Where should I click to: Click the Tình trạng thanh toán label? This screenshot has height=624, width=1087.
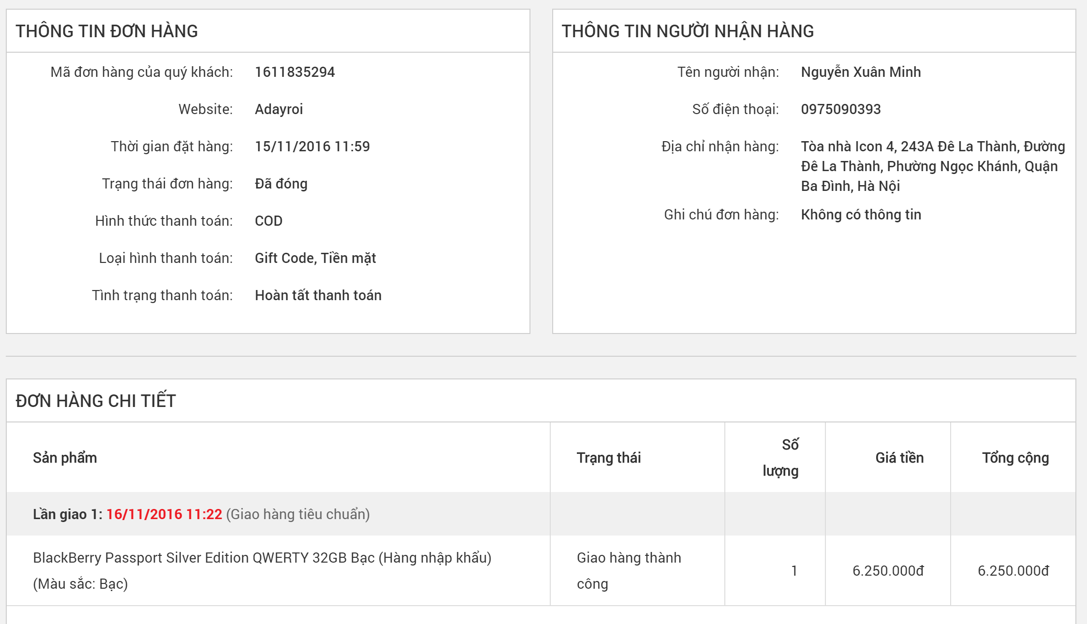pyautogui.click(x=162, y=295)
